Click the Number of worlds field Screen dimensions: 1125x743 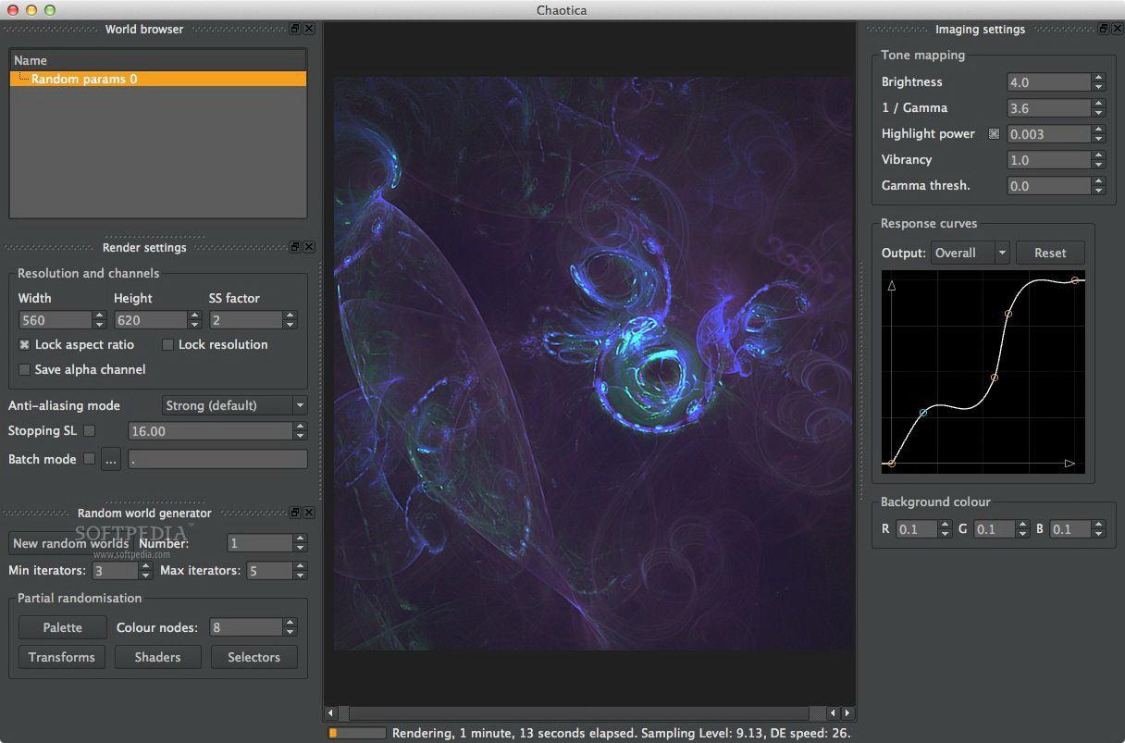260,543
